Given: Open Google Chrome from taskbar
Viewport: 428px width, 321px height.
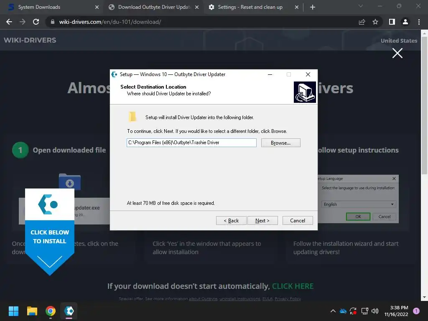Looking at the screenshot, I should pyautogui.click(x=51, y=311).
